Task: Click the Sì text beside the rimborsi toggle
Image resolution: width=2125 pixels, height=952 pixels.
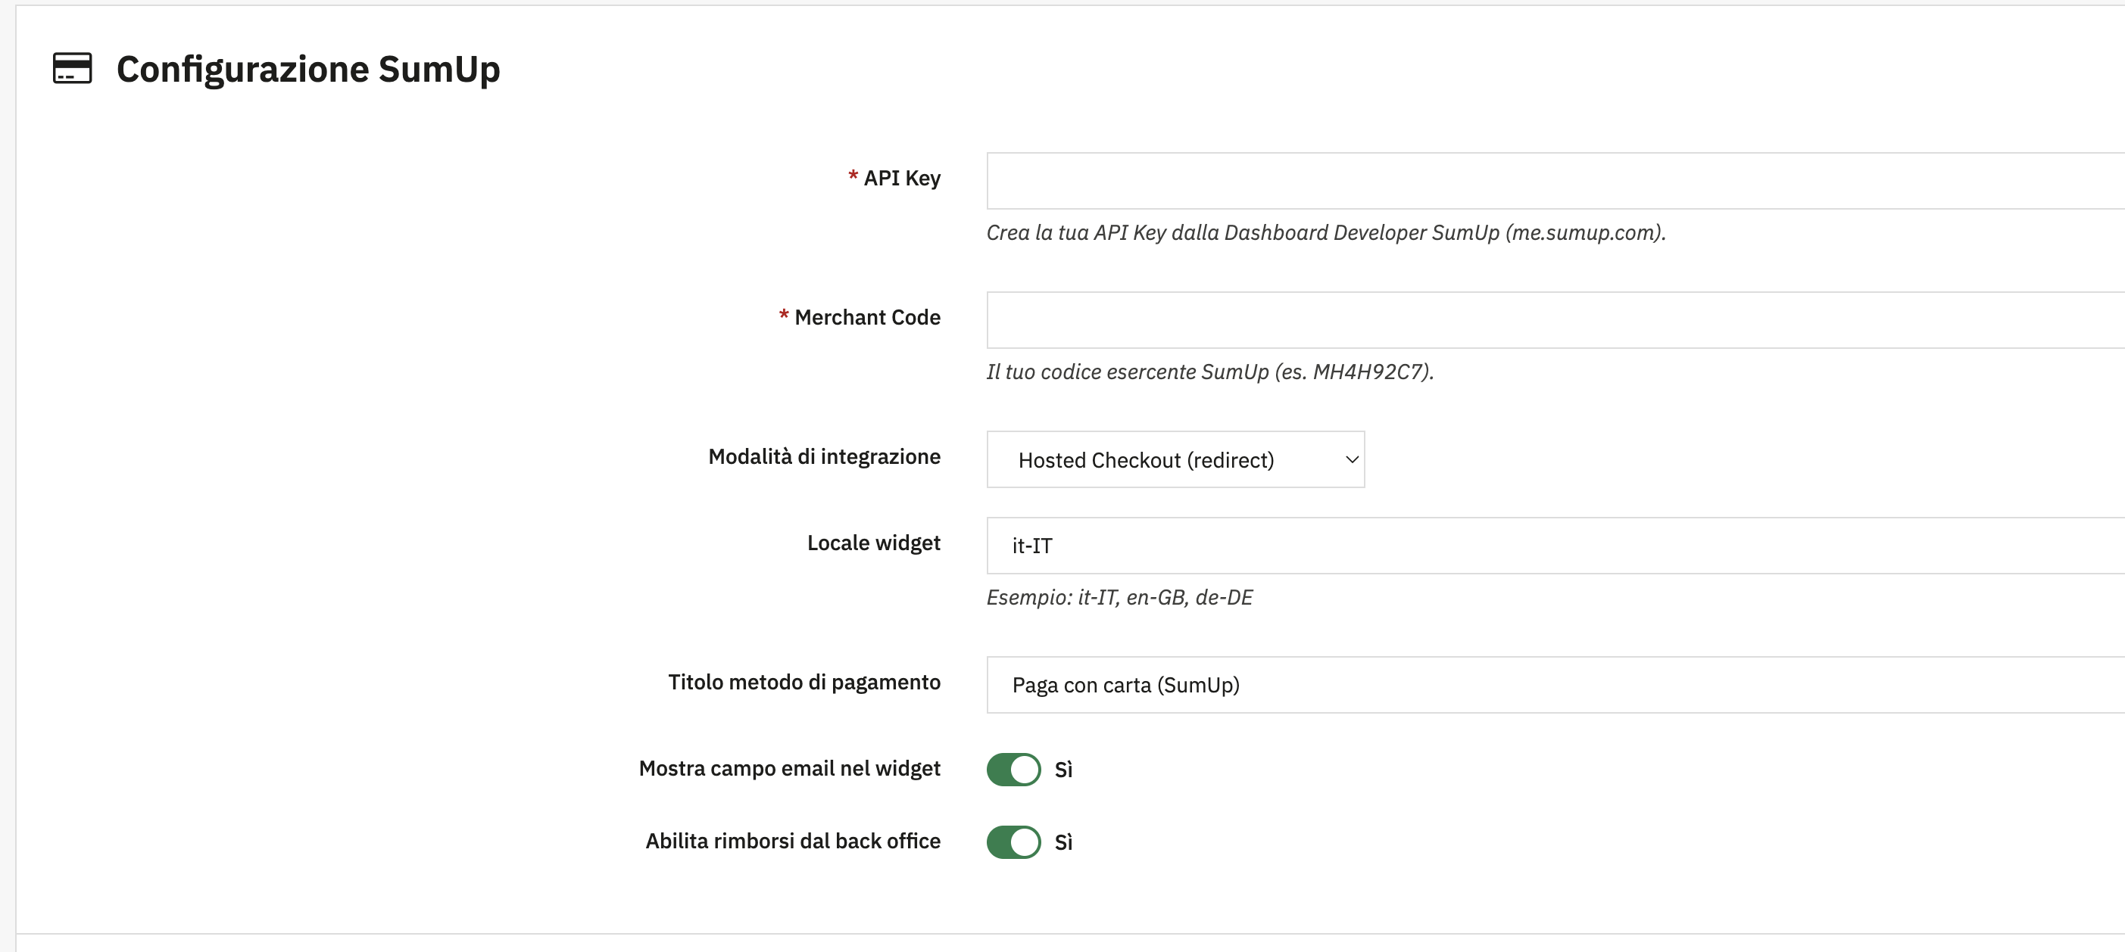Action: coord(1063,842)
